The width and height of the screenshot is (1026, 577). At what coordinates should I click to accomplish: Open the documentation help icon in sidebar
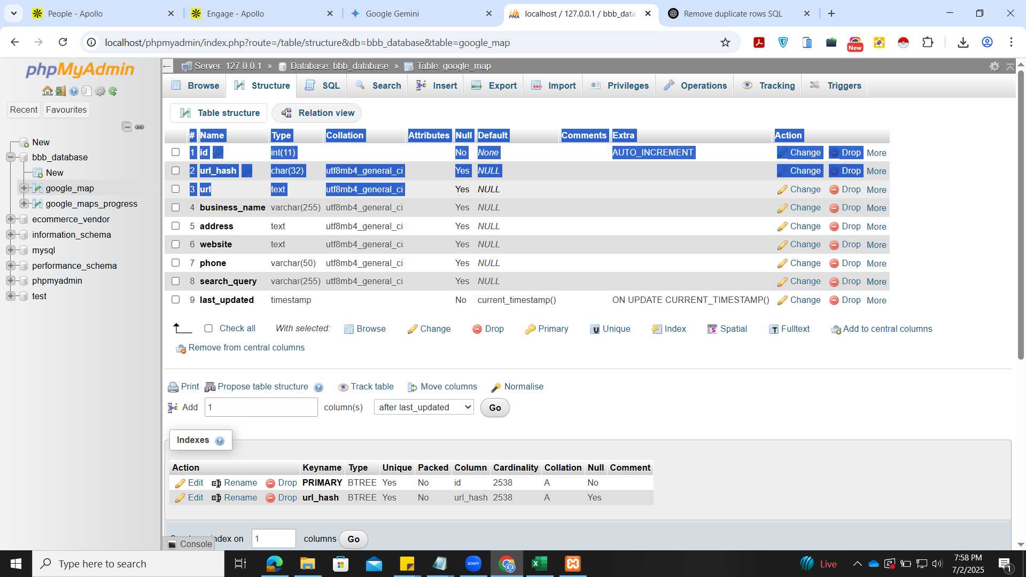74,91
